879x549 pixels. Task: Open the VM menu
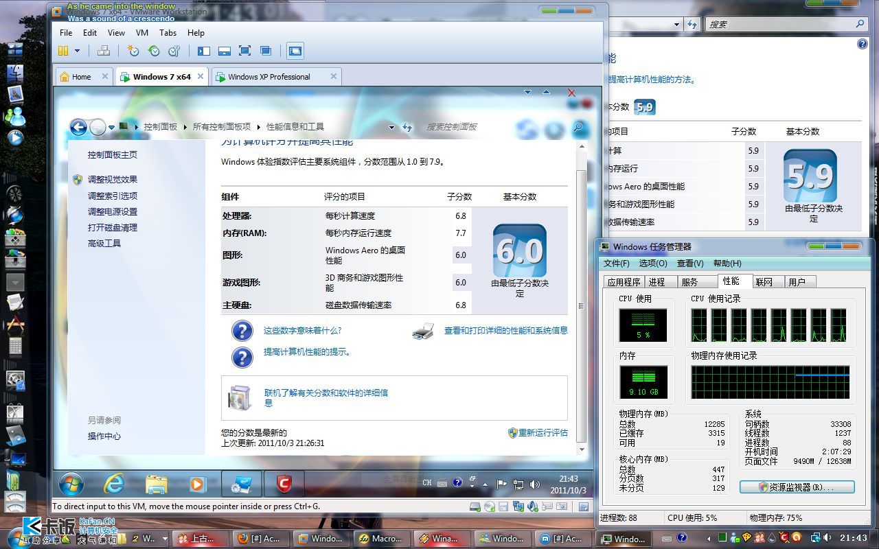142,32
